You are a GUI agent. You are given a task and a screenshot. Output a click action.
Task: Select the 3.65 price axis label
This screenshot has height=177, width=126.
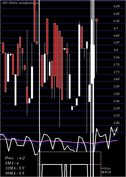point(116,79)
